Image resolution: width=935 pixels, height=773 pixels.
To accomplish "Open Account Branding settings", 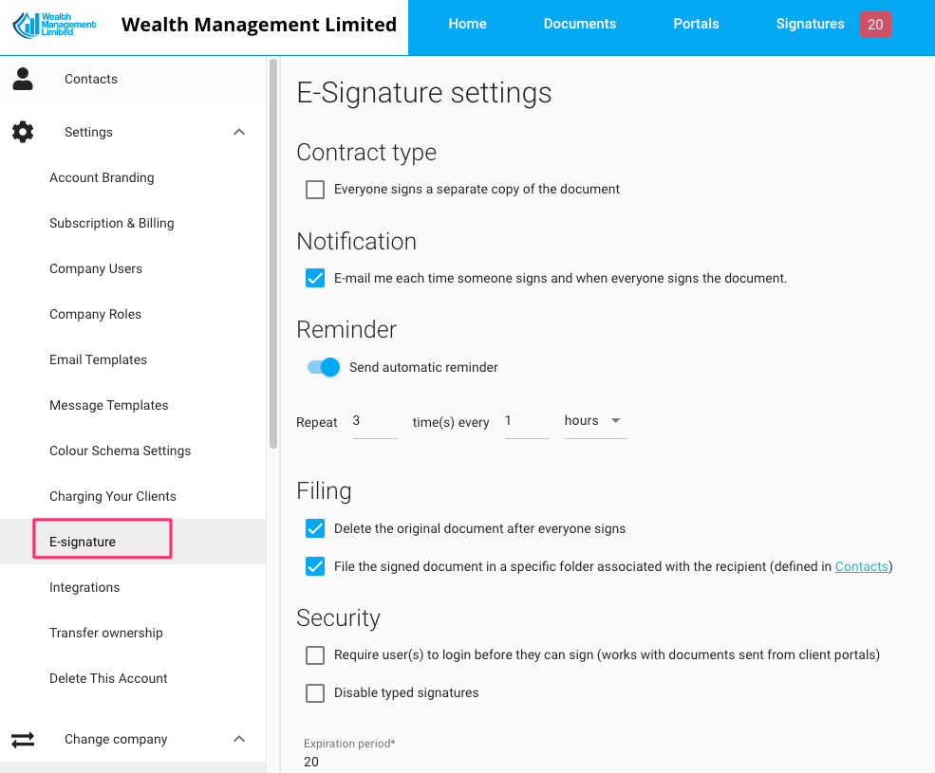I will pos(102,177).
